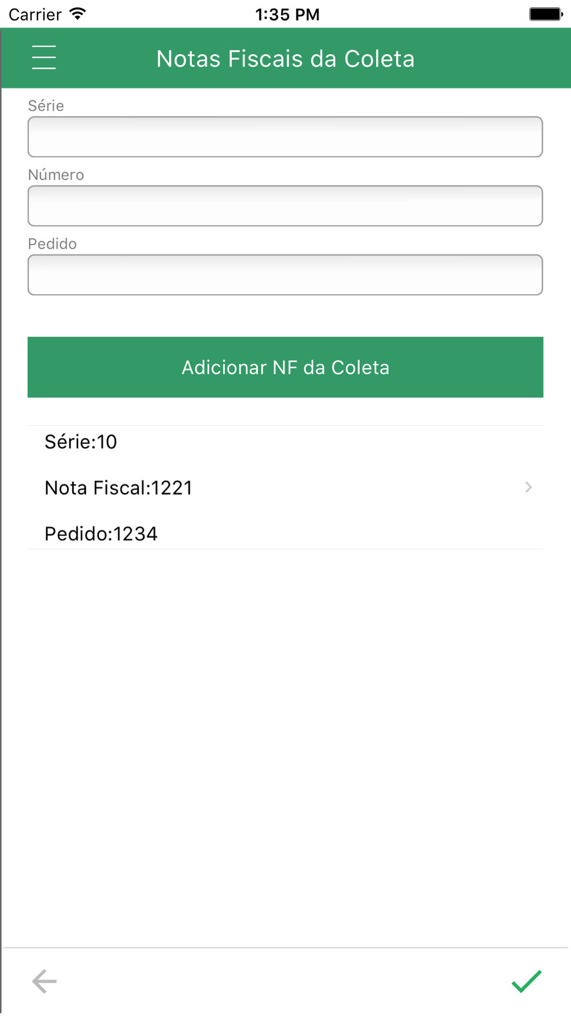Click Adicionar NF da Coleta button
Image resolution: width=571 pixels, height=1016 pixels.
pyautogui.click(x=285, y=367)
